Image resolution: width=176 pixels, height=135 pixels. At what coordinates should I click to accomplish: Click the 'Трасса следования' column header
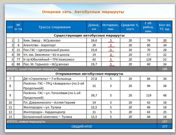click(x=54, y=27)
